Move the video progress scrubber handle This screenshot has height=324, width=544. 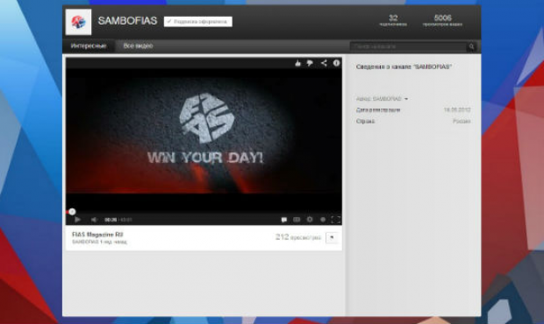pos(72,212)
